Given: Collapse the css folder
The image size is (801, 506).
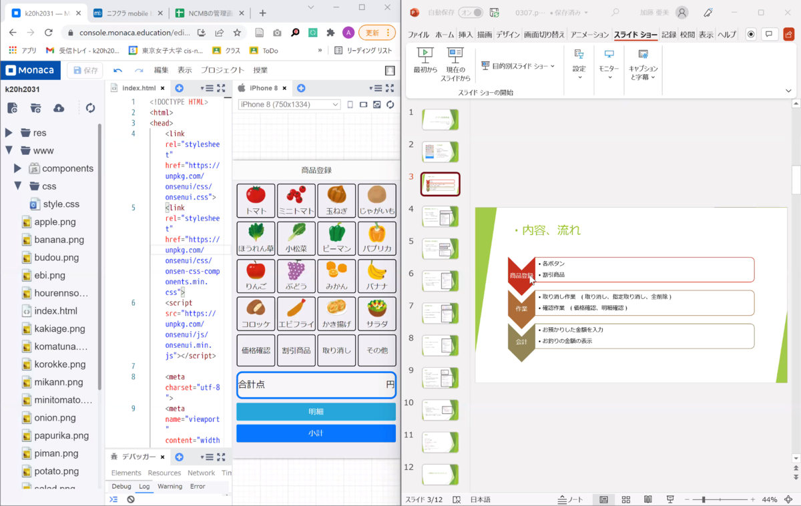Looking at the screenshot, I should point(18,186).
